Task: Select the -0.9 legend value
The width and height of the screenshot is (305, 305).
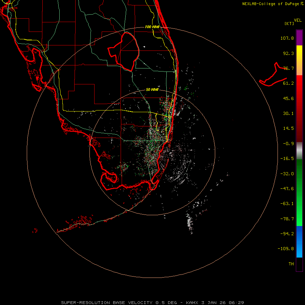Action: tap(288, 144)
